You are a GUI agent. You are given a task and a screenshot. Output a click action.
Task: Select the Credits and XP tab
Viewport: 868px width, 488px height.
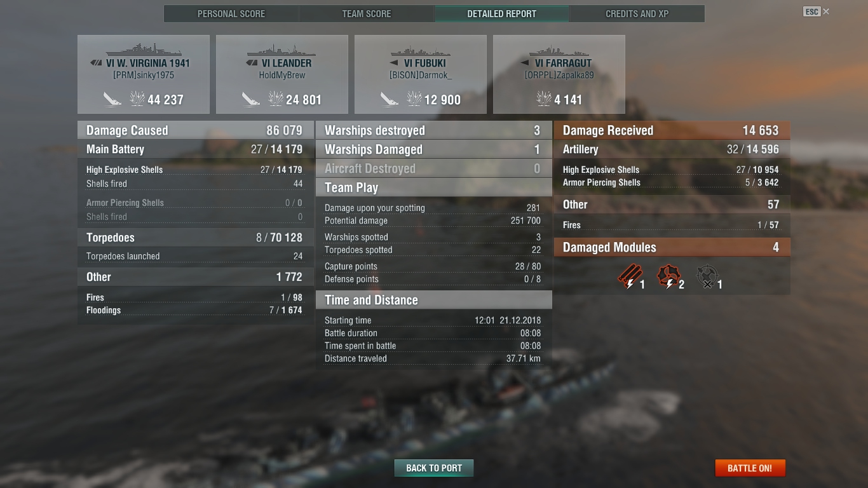[637, 14]
